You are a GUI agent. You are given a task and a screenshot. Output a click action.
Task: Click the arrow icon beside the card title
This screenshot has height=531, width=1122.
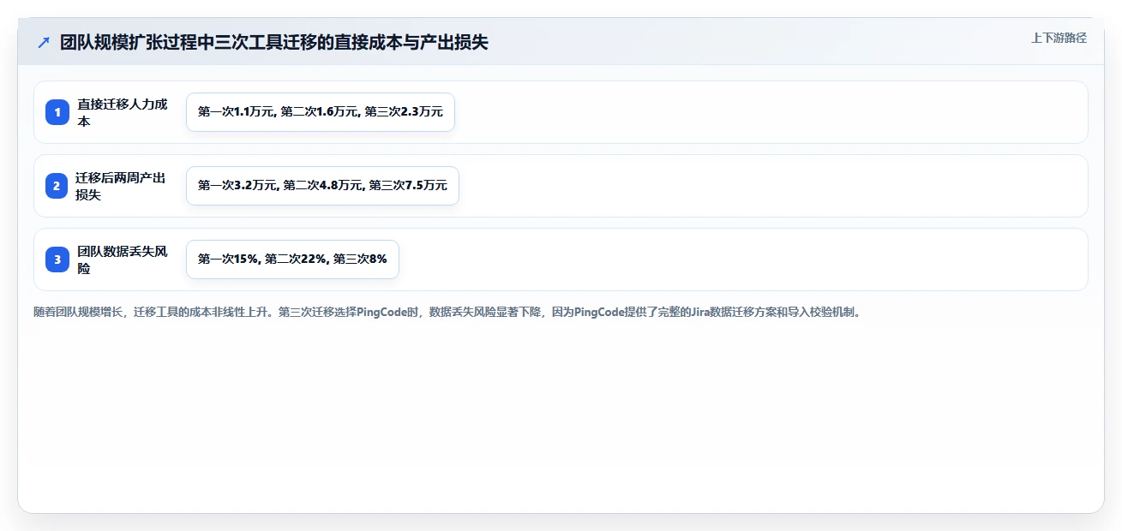44,42
